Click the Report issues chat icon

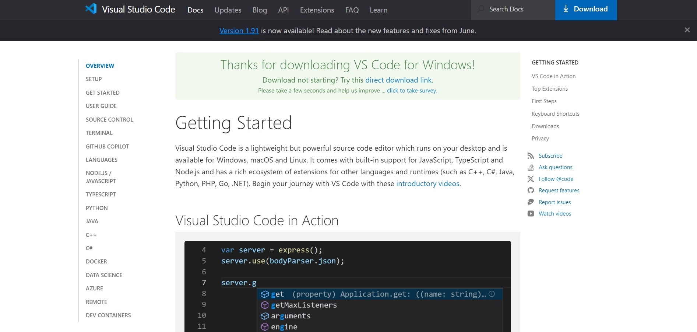531,202
